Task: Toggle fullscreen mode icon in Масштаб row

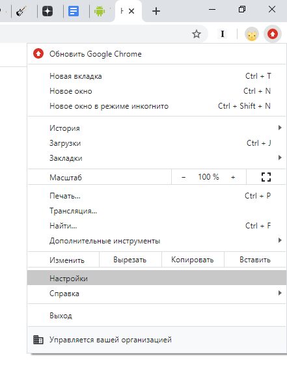Action: 266,177
